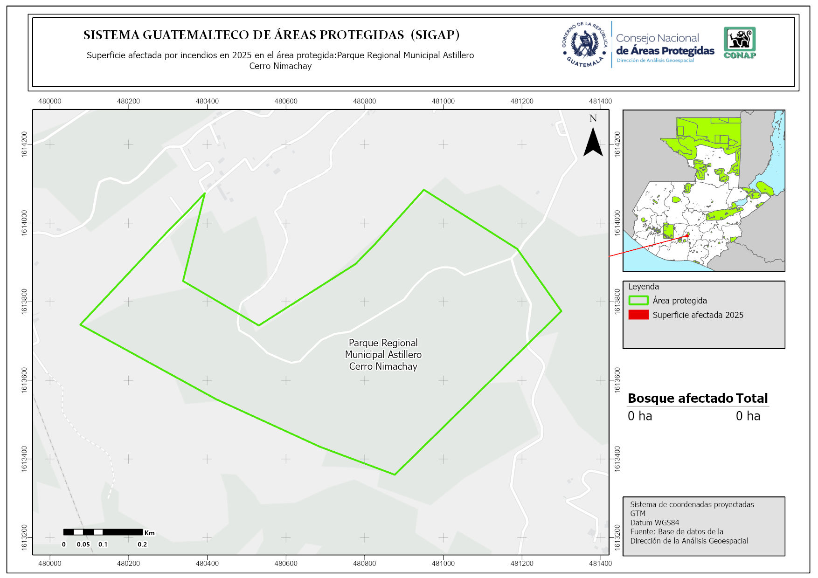Click the Parque Regional Municipal Astillero map label
The width and height of the screenshot is (818, 578).
[x=383, y=355]
